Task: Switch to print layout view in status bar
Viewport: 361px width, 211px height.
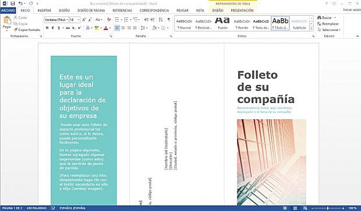Action: pos(295,208)
